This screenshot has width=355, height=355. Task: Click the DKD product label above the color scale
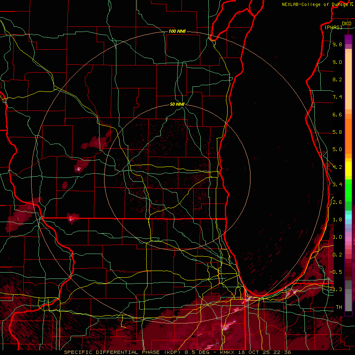(x=346, y=23)
